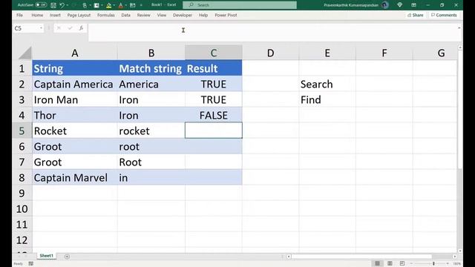
Task: Open Customize Quick Access Toolbar menu
Action: click(x=141, y=5)
